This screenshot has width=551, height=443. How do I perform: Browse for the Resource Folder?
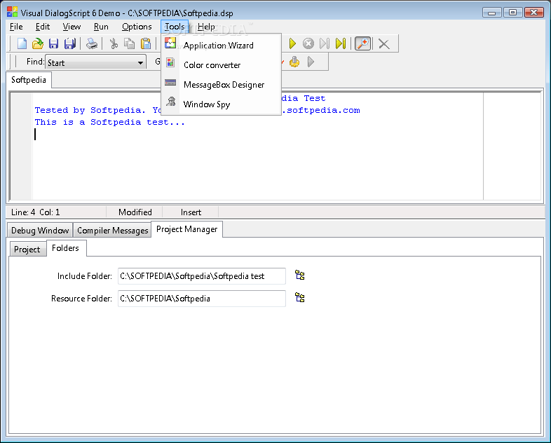coord(300,298)
